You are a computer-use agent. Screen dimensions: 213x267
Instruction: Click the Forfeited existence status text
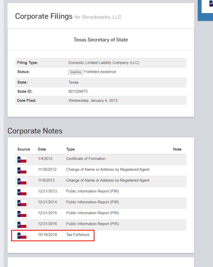[x=100, y=72]
